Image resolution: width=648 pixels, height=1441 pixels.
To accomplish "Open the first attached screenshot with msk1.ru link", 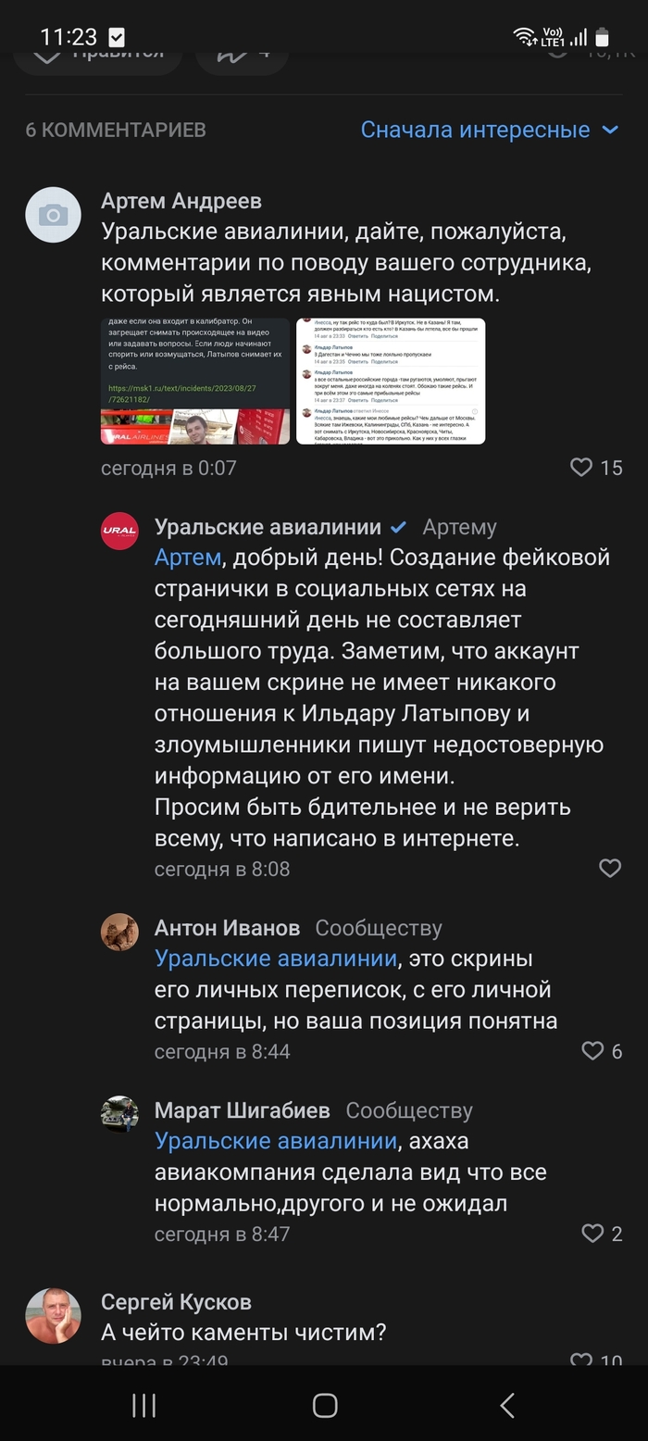I will pos(195,382).
